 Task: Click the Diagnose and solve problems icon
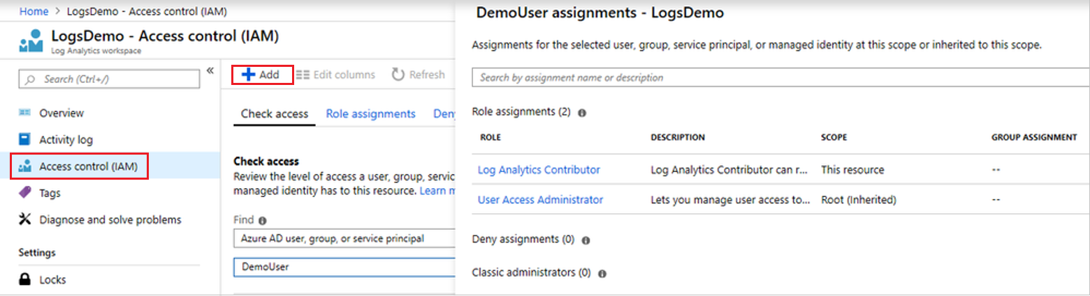point(25,219)
